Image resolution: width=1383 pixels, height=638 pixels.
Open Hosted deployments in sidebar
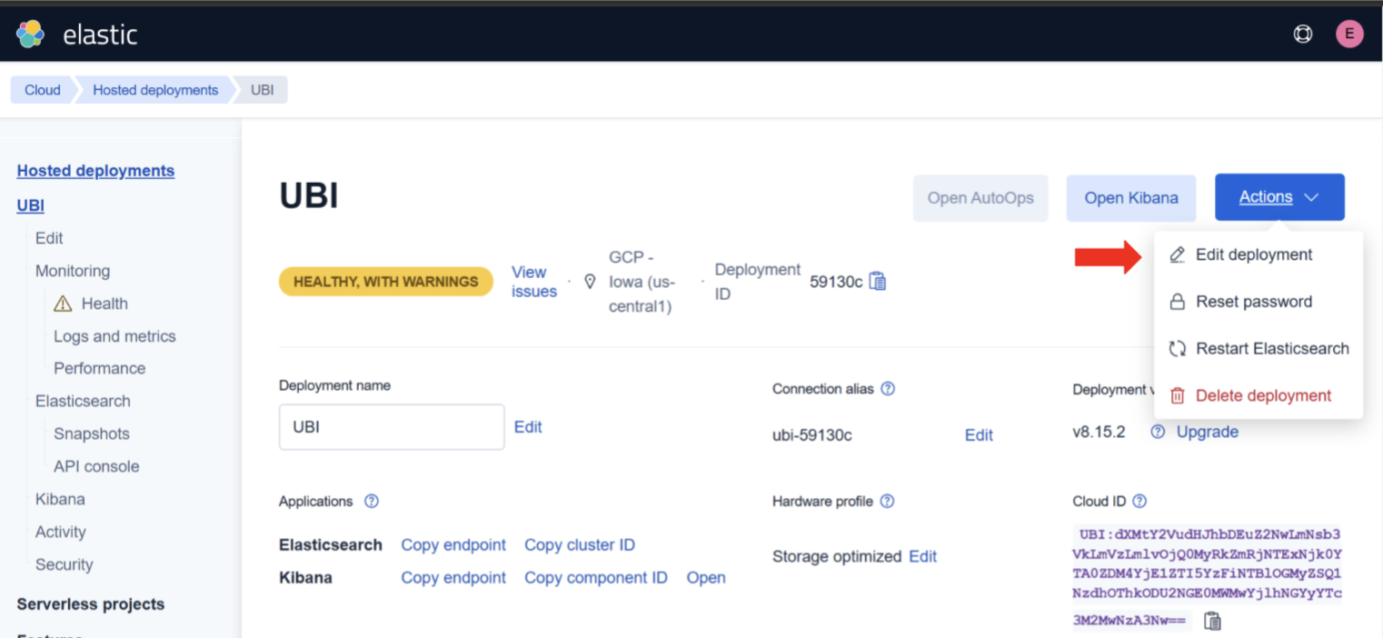(95, 171)
